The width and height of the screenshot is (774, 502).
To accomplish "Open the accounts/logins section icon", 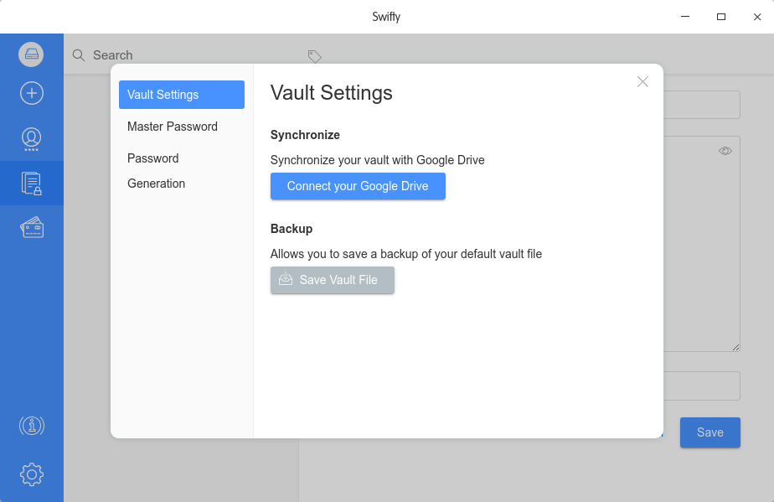I will point(31,138).
